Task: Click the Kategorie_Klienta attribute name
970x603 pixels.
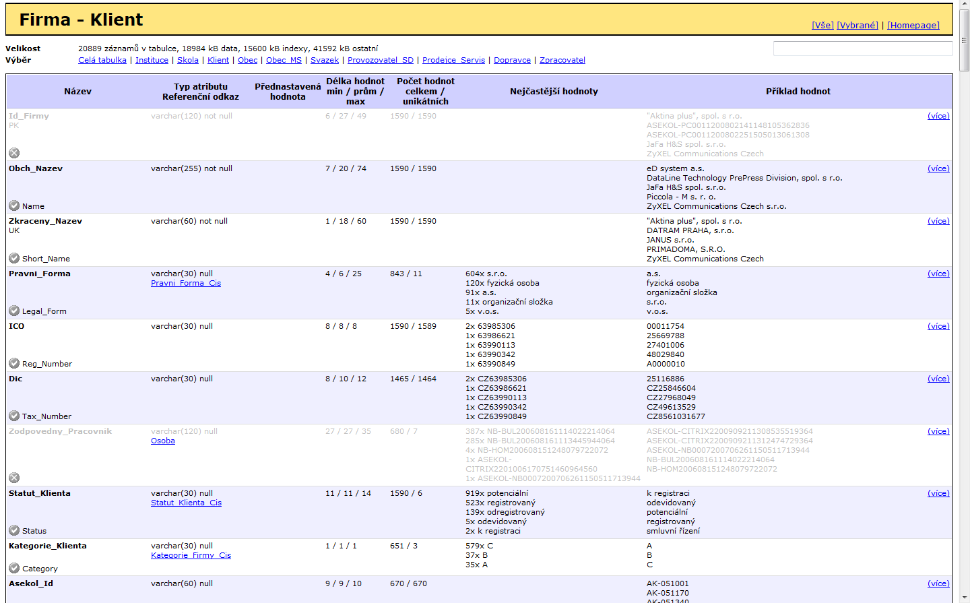Action: [x=48, y=546]
